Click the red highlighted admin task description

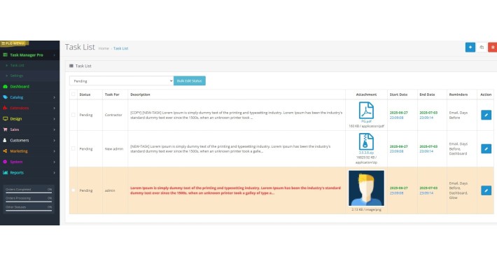pyautogui.click(x=235, y=190)
